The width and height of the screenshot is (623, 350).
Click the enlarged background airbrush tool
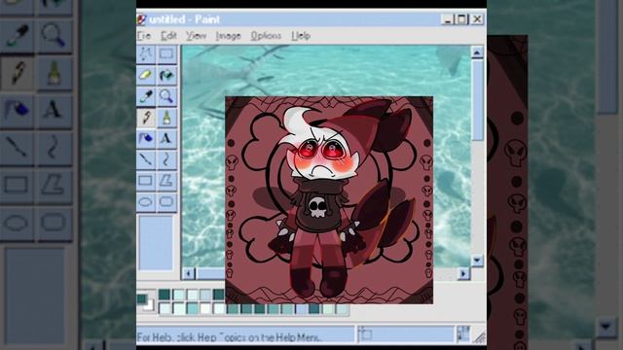pyautogui.click(x=17, y=111)
